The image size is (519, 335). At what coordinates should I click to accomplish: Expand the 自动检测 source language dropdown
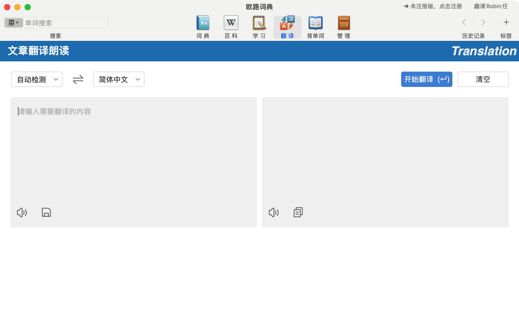(37, 80)
